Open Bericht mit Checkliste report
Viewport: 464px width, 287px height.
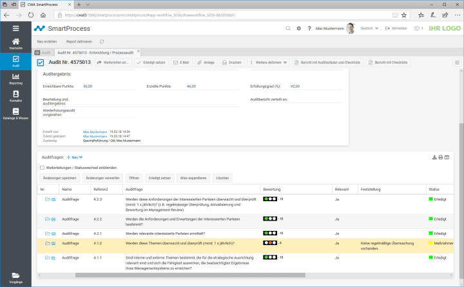pyautogui.click(x=388, y=63)
